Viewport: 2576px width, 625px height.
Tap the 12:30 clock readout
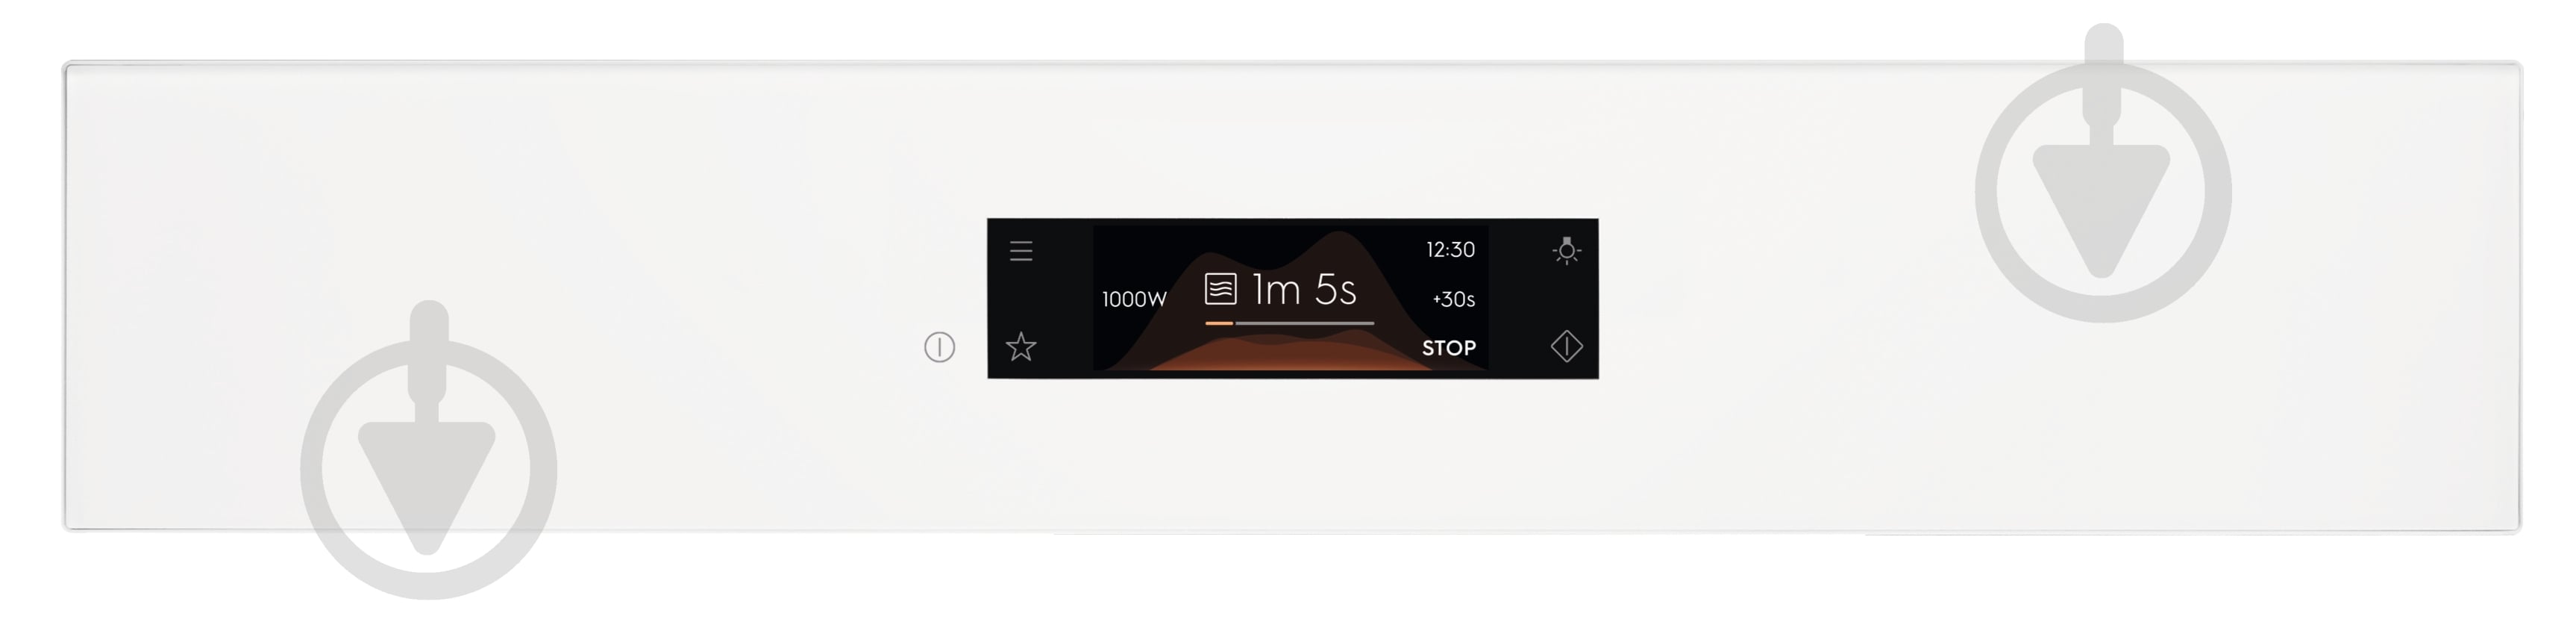point(1450,249)
